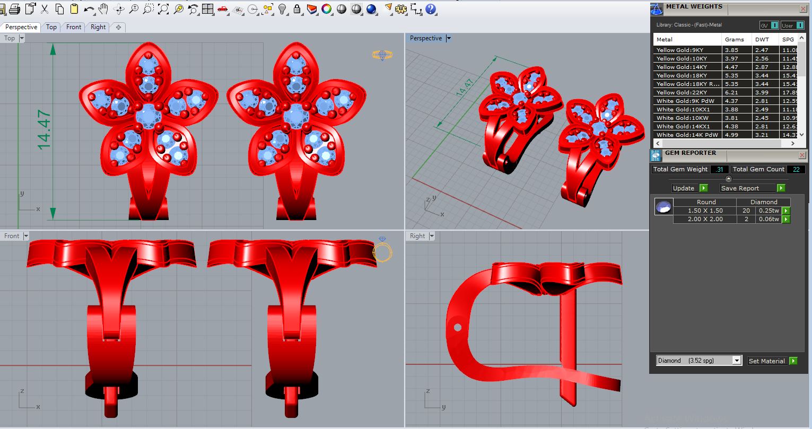Click the Paste clipboard icon

pos(74,8)
